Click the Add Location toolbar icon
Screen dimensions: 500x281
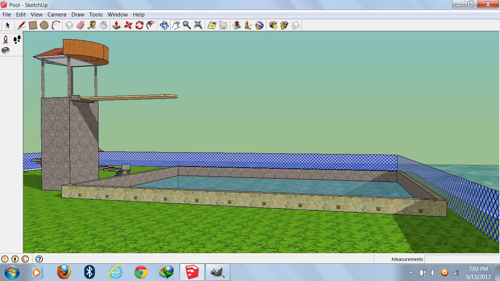click(212, 25)
